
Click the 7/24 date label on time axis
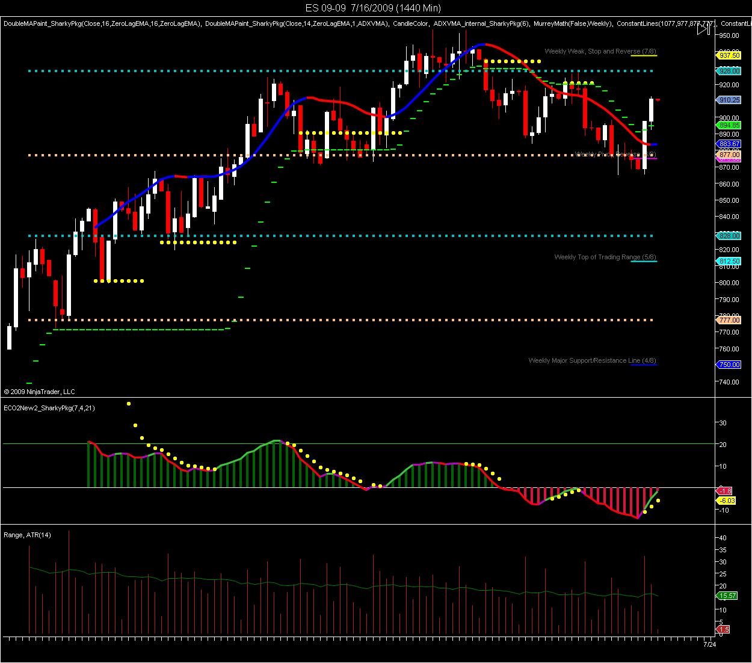(710, 644)
